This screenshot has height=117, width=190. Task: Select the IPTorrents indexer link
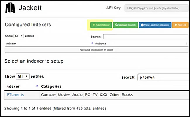coord(15,95)
